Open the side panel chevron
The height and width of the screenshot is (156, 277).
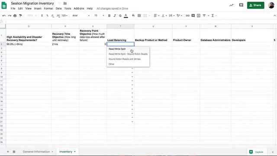pyautogui.click(x=273, y=152)
